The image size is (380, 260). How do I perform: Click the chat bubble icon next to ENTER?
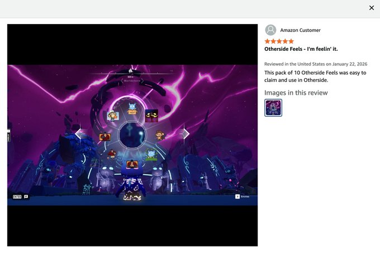click(26, 196)
